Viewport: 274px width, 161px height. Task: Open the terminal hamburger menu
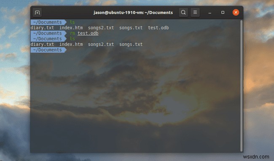click(195, 12)
